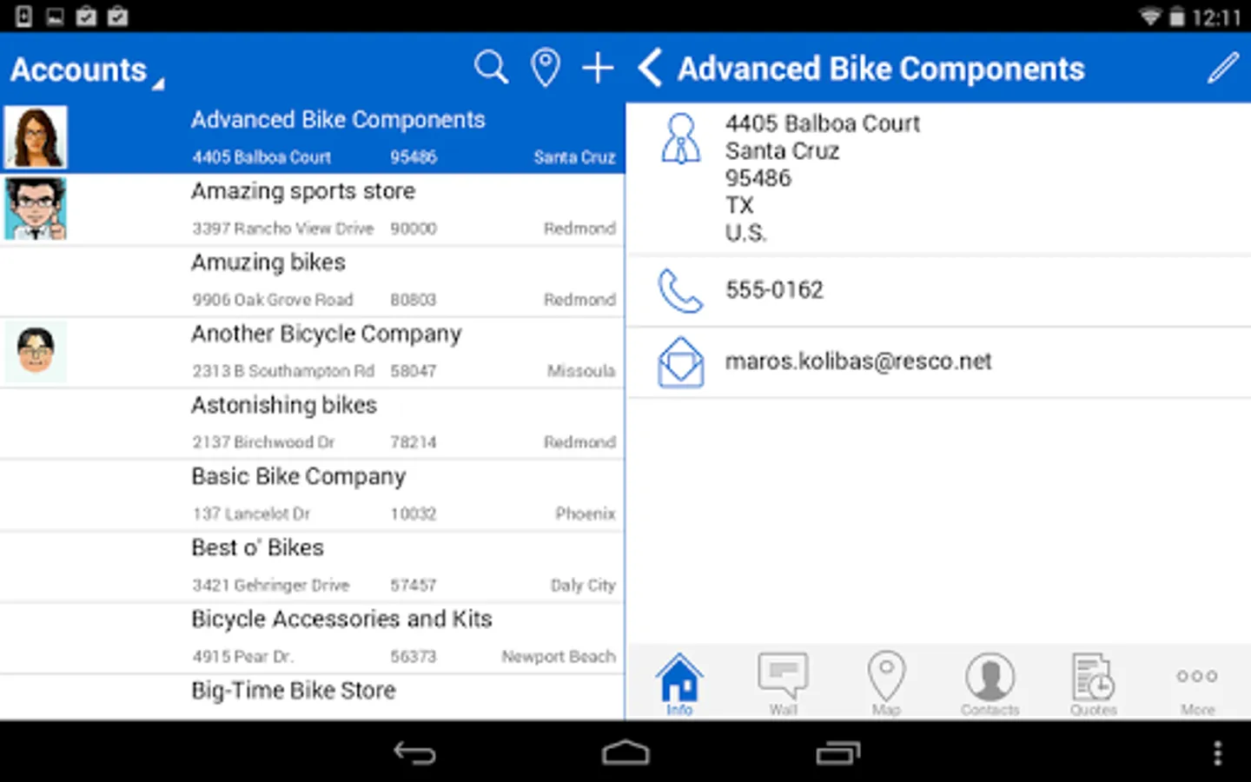Switch to the Quotes tab
This screenshot has width=1251, height=782.
1093,685
